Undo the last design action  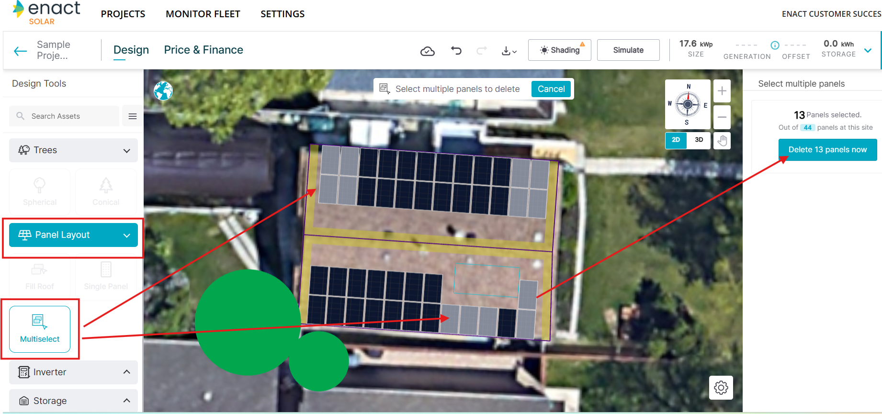pos(456,50)
